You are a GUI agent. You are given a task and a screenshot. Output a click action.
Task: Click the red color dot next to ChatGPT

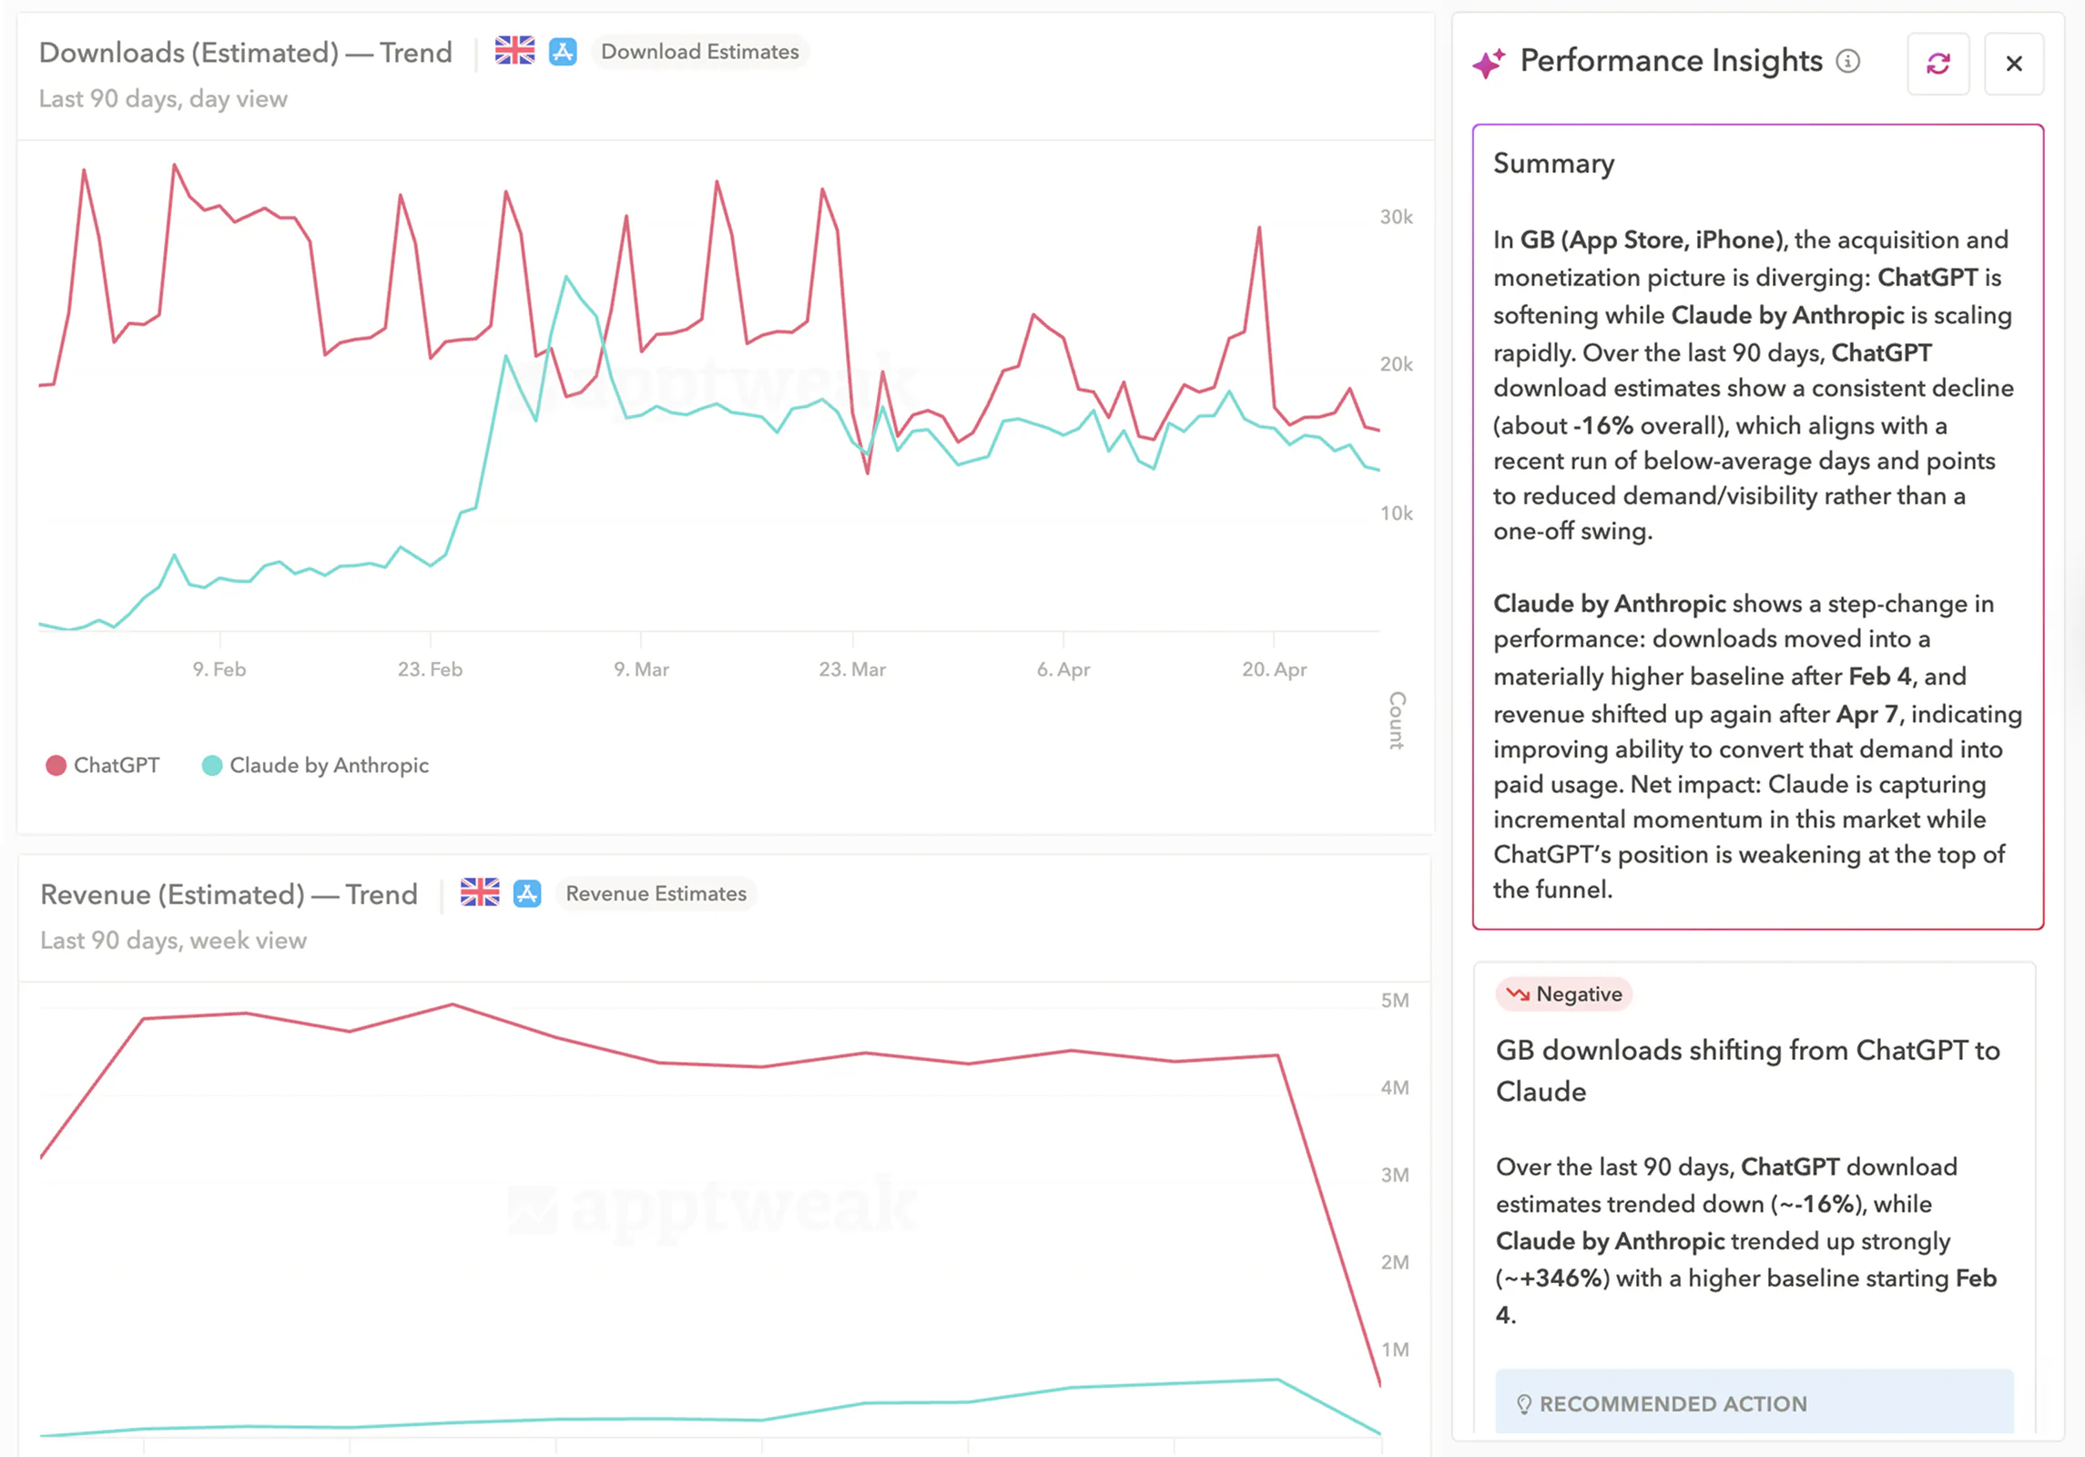[x=56, y=765]
